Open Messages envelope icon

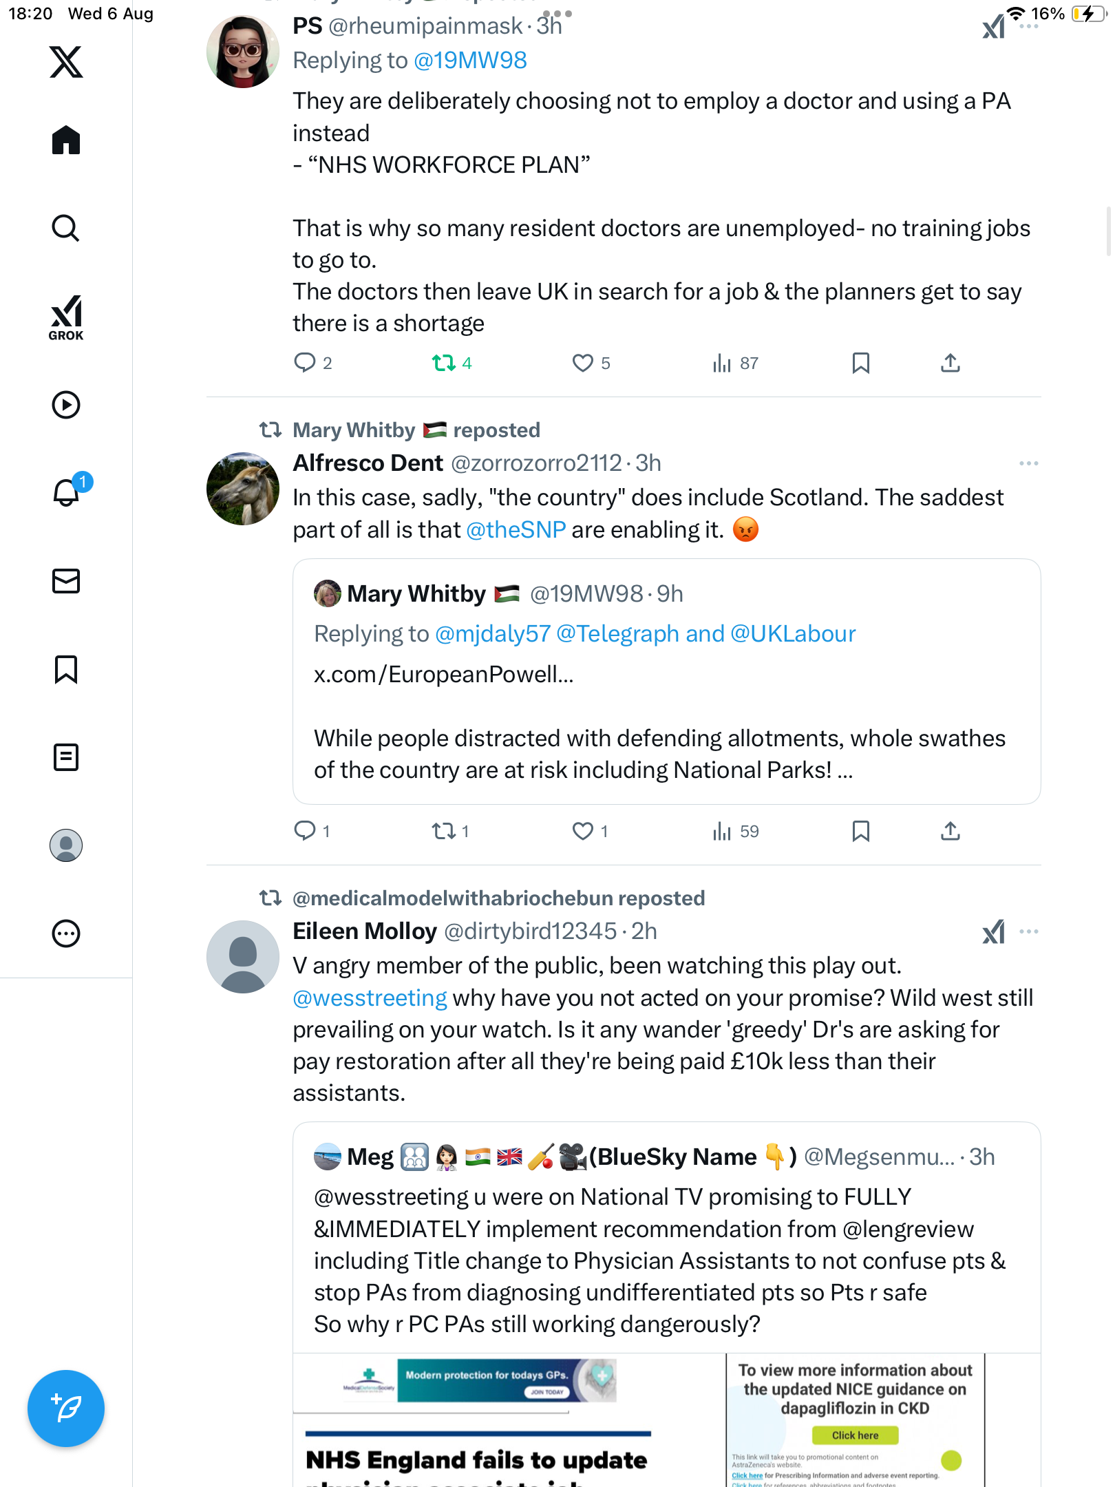66,581
